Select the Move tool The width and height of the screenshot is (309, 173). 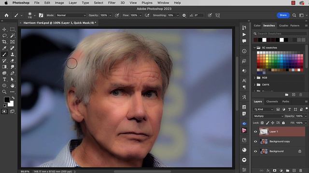coord(4,29)
